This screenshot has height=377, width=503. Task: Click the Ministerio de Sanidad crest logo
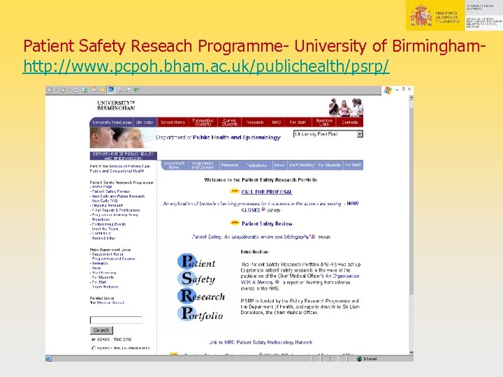(421, 15)
